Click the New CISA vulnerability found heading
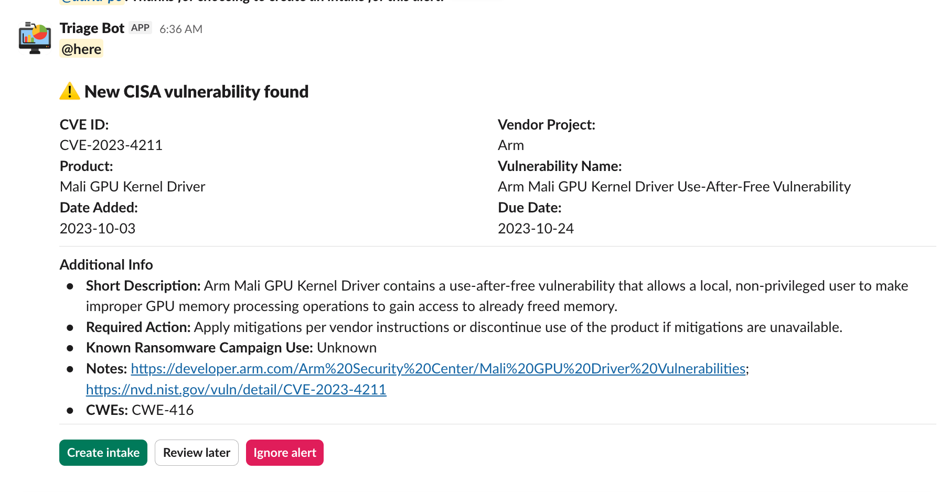This screenshot has height=492, width=940. point(196,92)
